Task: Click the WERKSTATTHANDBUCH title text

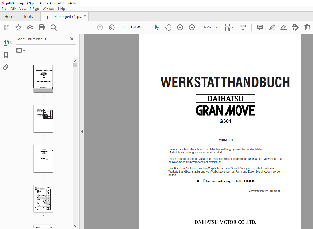Action: [x=225, y=82]
